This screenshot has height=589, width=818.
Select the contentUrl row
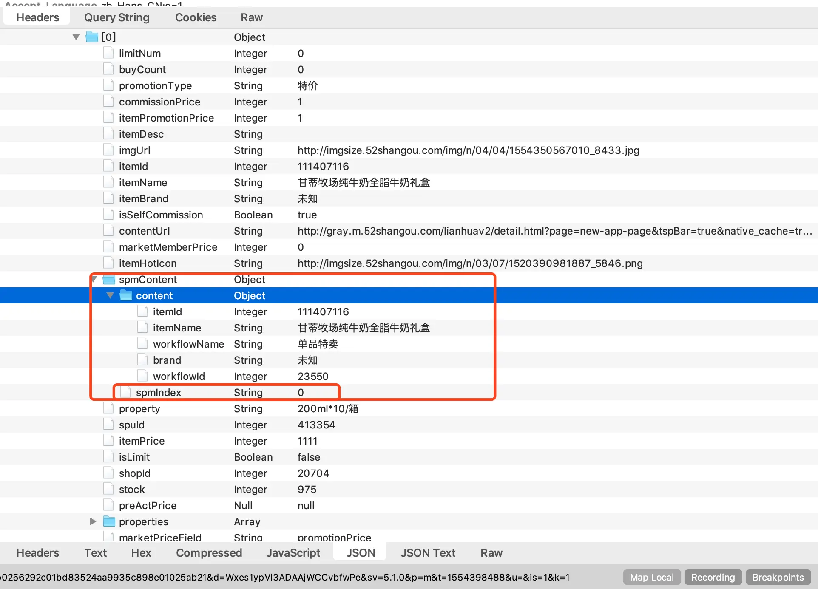tap(409, 231)
